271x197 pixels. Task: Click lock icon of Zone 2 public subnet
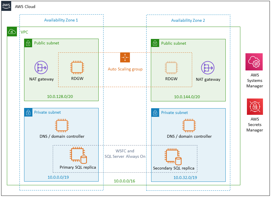(x=155, y=43)
